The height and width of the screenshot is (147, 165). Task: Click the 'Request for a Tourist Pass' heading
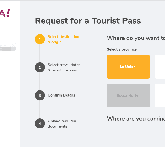[x=88, y=21]
